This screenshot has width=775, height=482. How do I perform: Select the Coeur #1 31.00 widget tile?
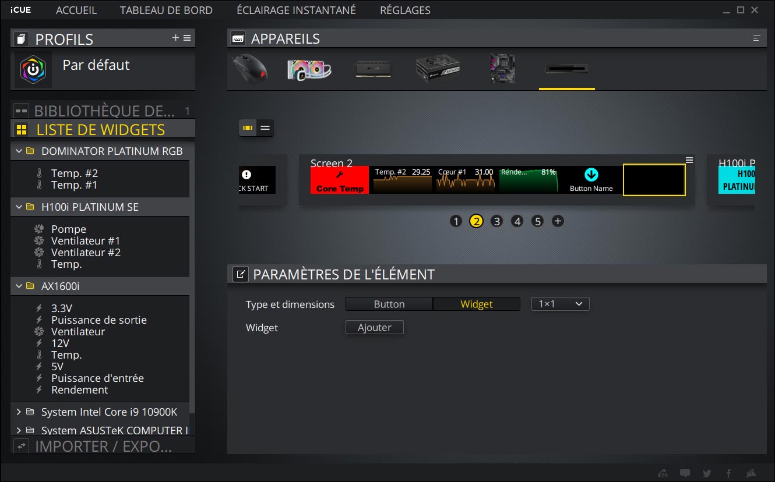[466, 180]
